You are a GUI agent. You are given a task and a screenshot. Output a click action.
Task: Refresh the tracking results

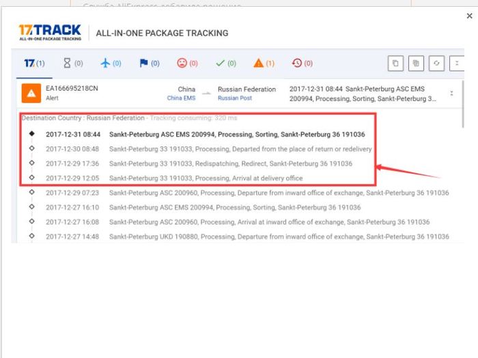click(436, 64)
